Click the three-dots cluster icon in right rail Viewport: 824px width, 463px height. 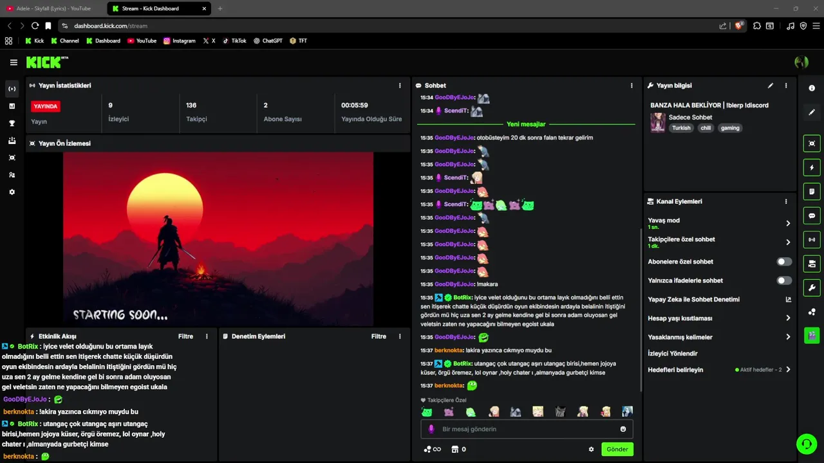click(812, 312)
